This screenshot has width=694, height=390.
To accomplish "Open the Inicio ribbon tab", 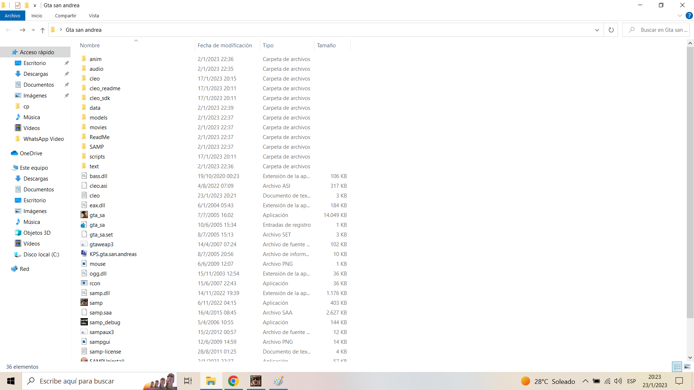I will 37,16.
